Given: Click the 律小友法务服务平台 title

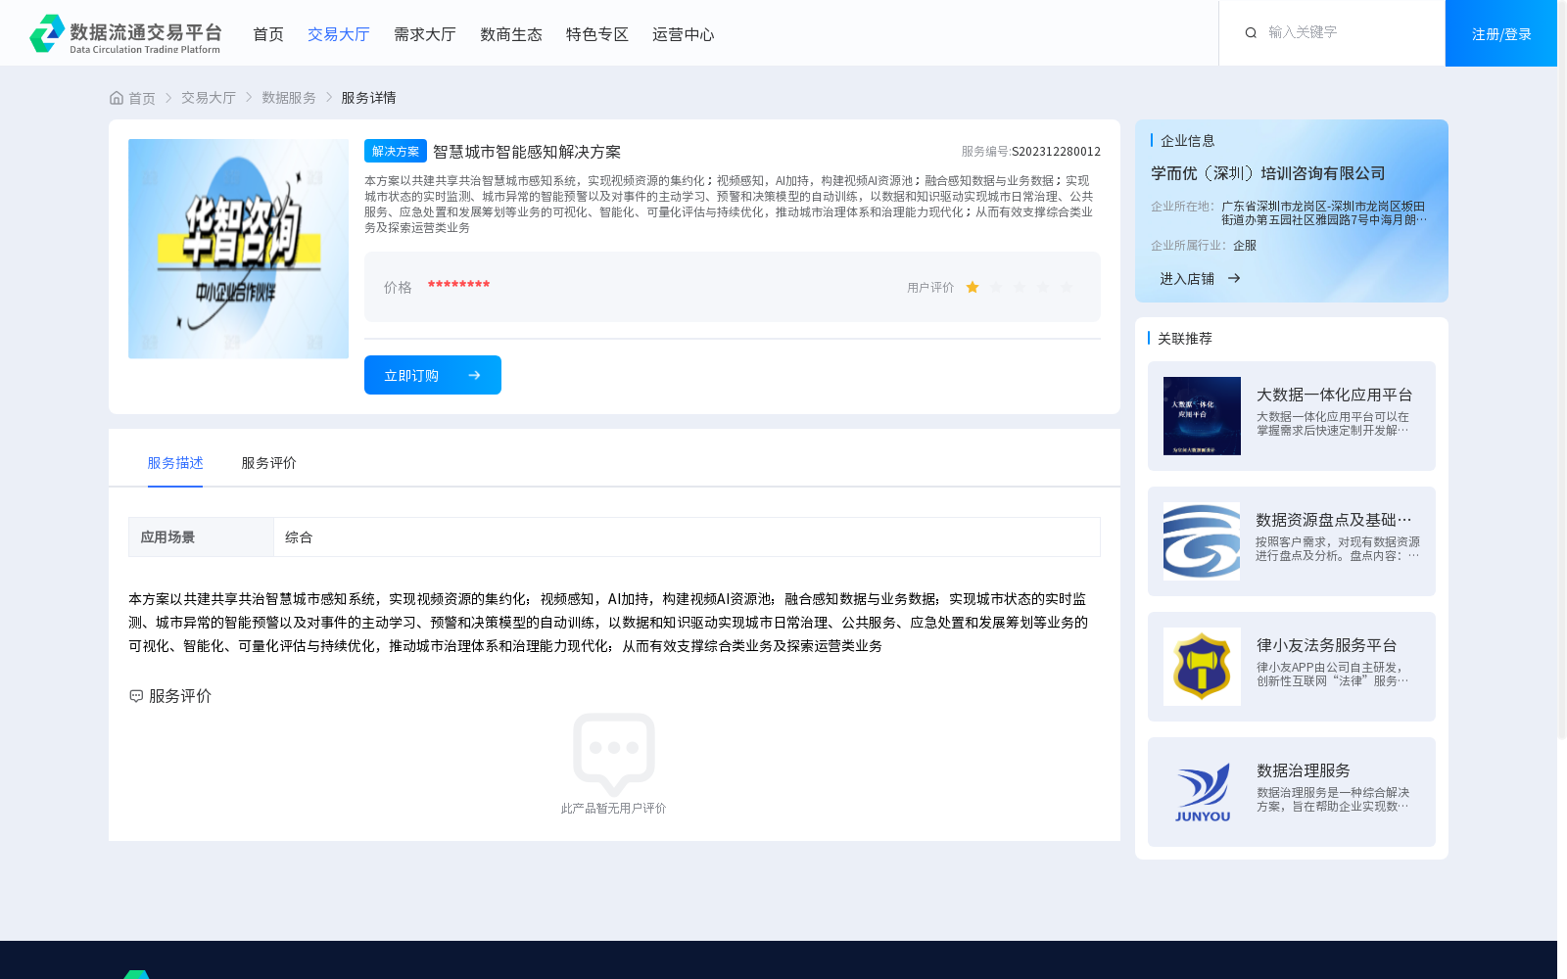Looking at the screenshot, I should coord(1326,645).
